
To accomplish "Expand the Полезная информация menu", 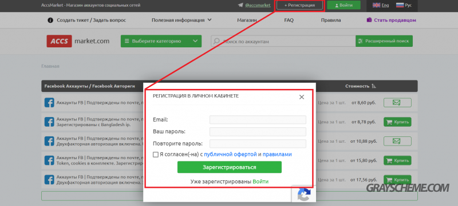I will (x=181, y=20).
